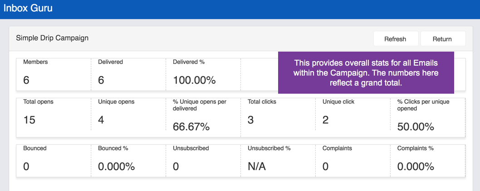The image size is (480, 191).
Task: Click the Refresh button
Action: tap(396, 39)
